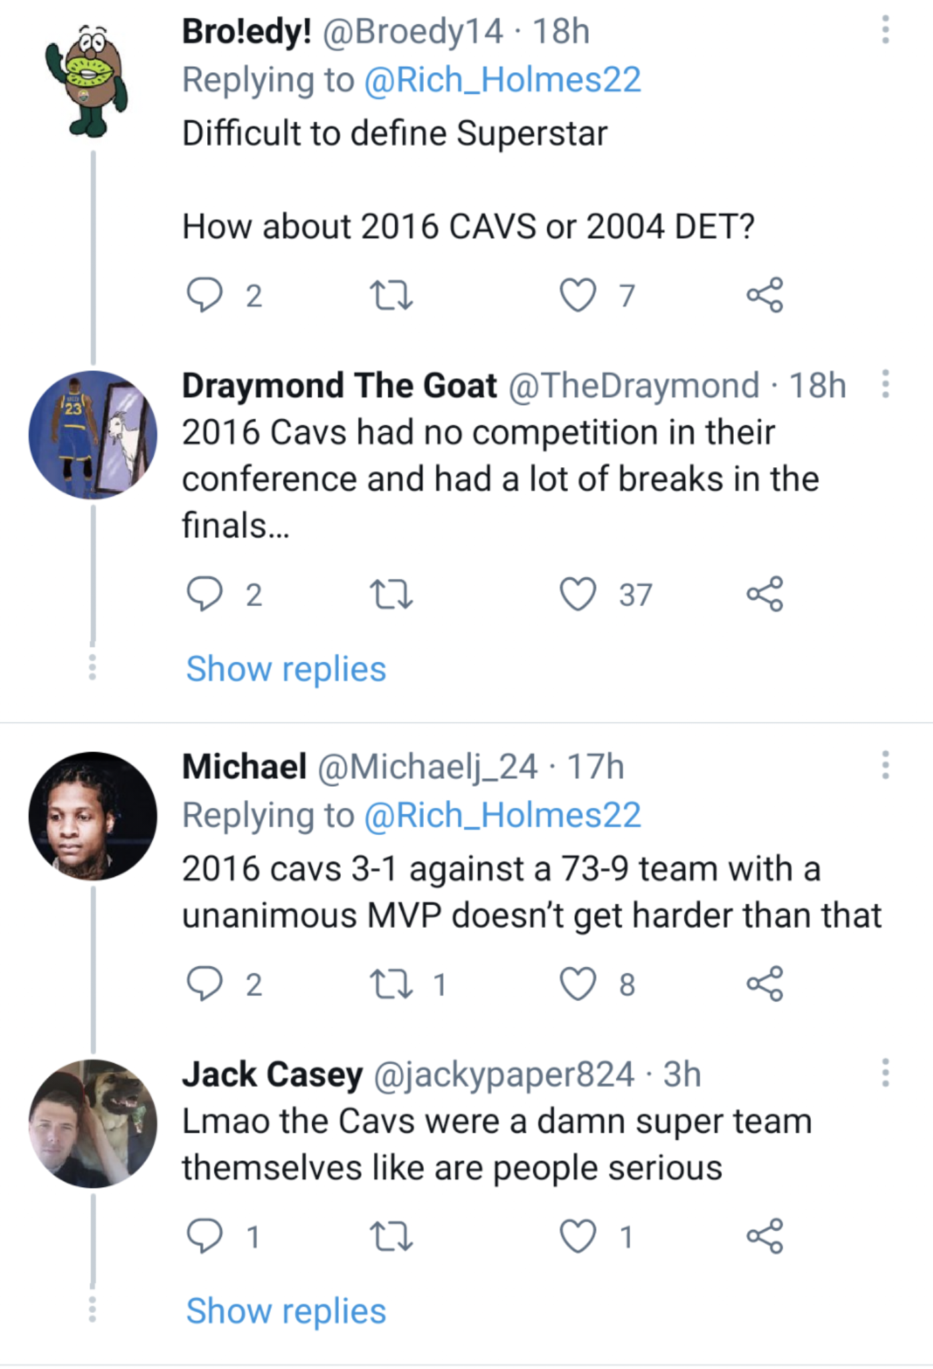Open more options on Bro!edy!'s tweet
This screenshot has height=1369, width=933.
(x=885, y=30)
